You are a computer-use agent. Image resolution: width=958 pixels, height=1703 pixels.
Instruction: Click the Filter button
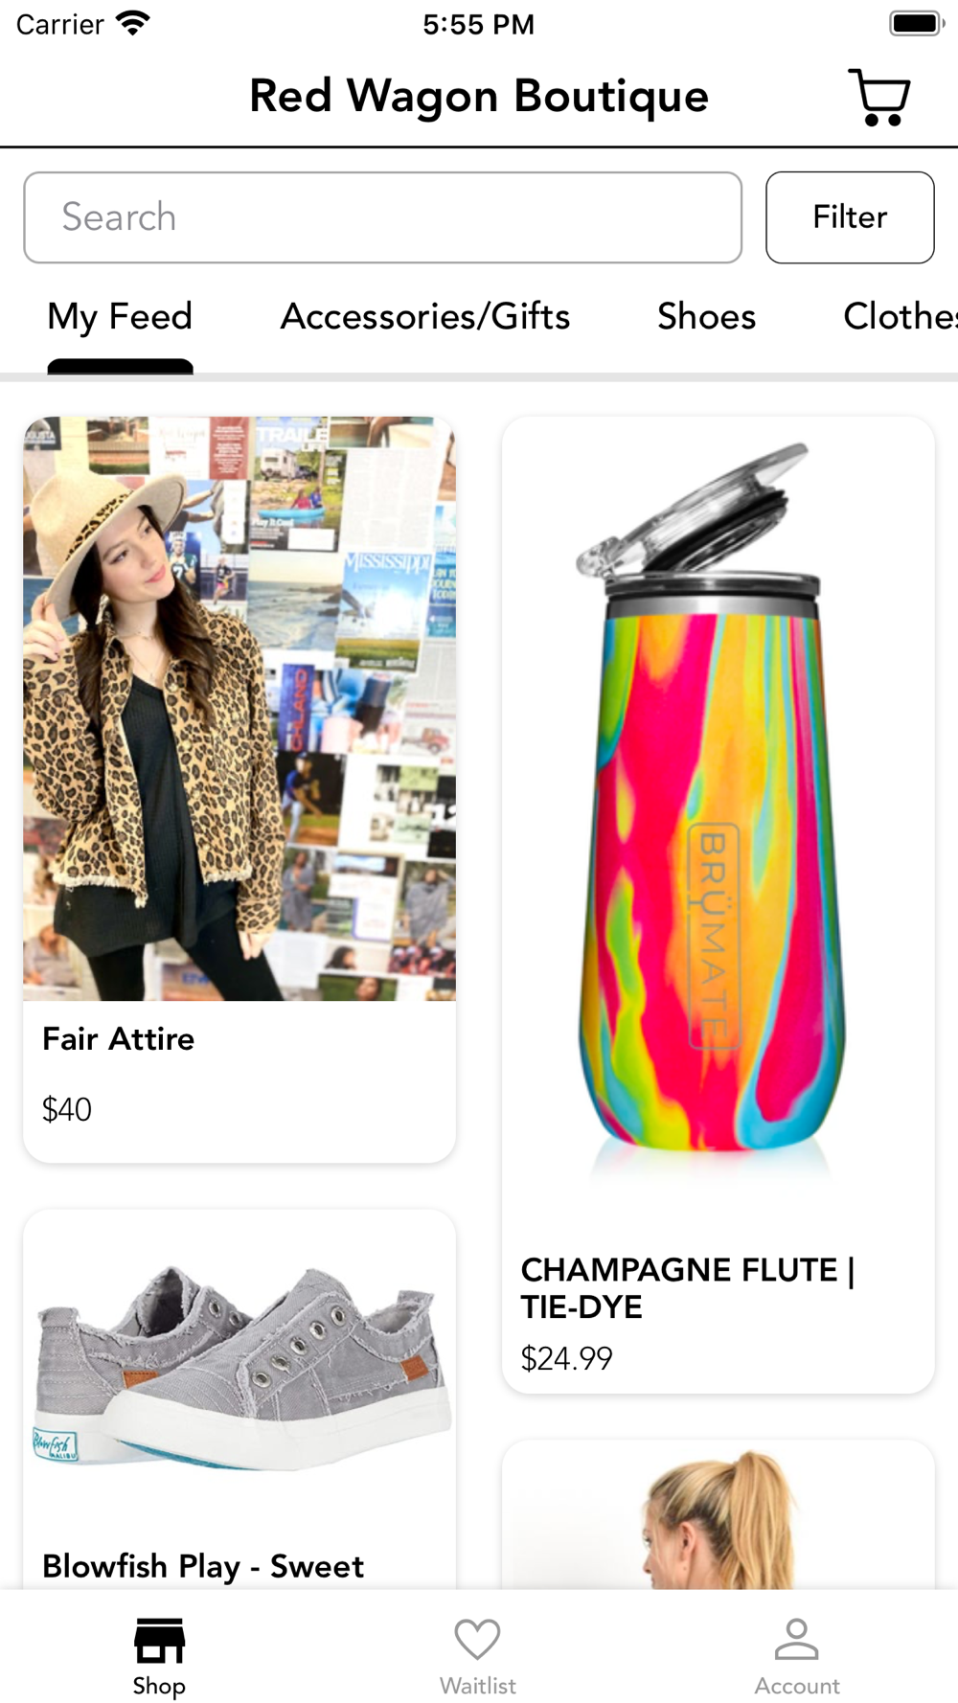[x=850, y=217]
